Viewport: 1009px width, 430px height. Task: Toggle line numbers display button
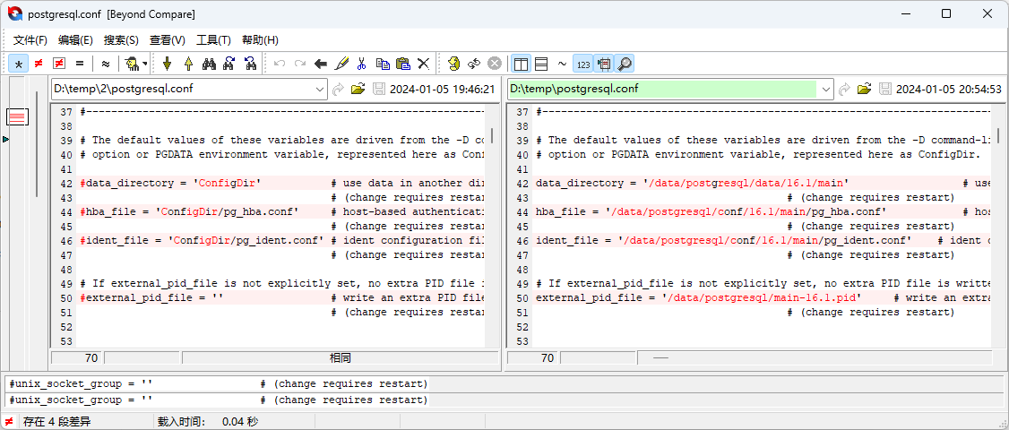(x=582, y=64)
